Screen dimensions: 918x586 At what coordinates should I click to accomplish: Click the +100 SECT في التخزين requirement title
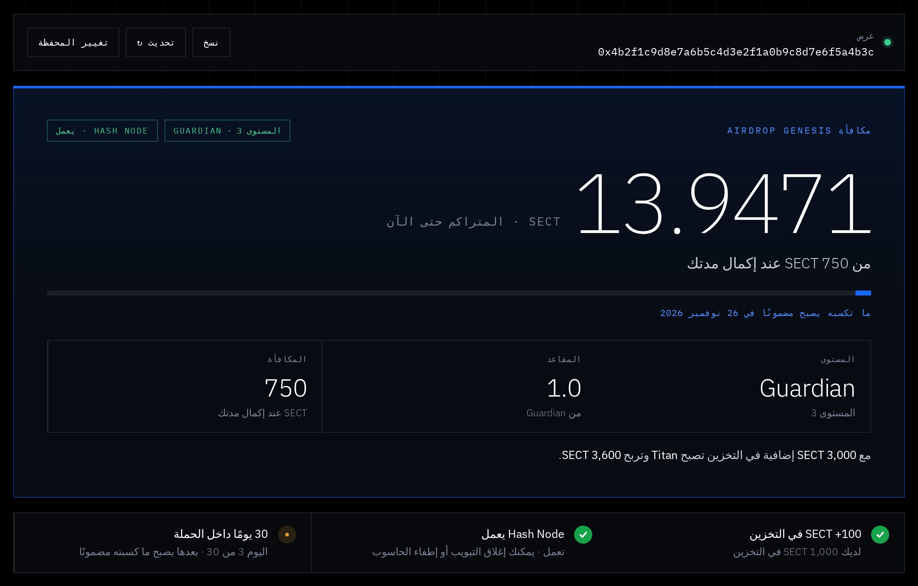tap(805, 534)
